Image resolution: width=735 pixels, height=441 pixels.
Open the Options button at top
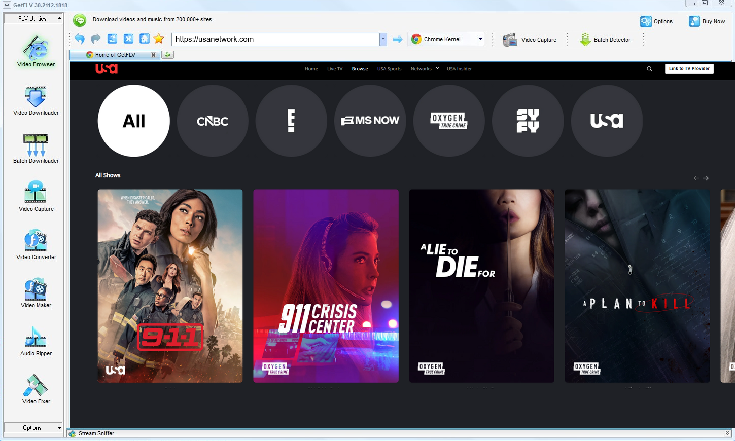[656, 21]
